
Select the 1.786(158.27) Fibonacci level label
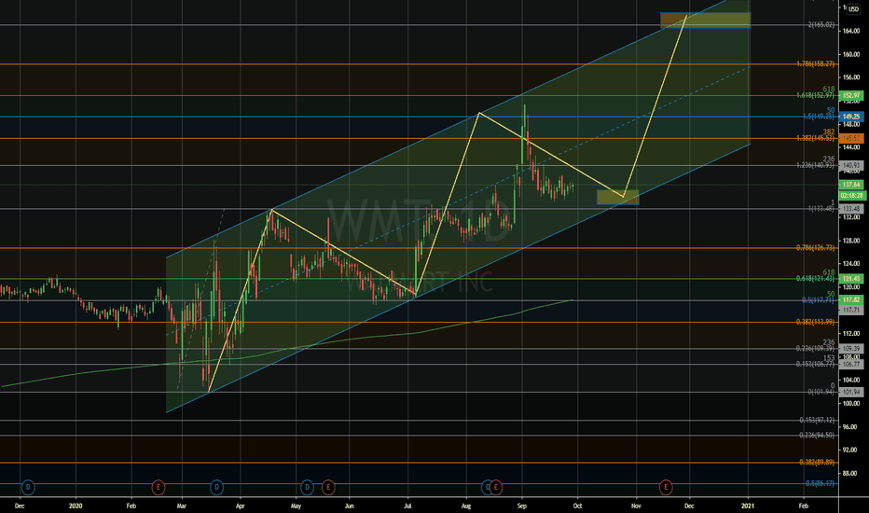point(815,63)
